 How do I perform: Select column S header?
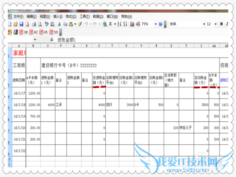click(99, 46)
